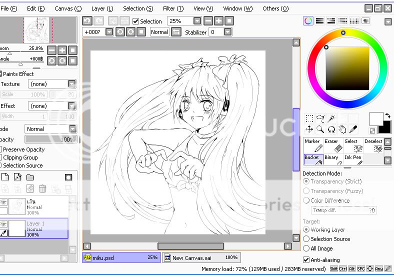Image resolution: width=400 pixels, height=275 pixels.
Task: Click the zoom out minus button beside 25%
Action: [208, 21]
